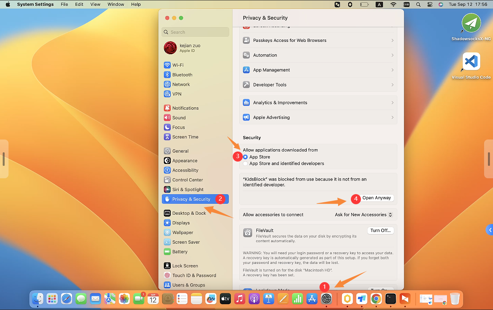Open the Apple menu
Image resolution: width=493 pixels, height=310 pixels.
(x=8, y=4)
